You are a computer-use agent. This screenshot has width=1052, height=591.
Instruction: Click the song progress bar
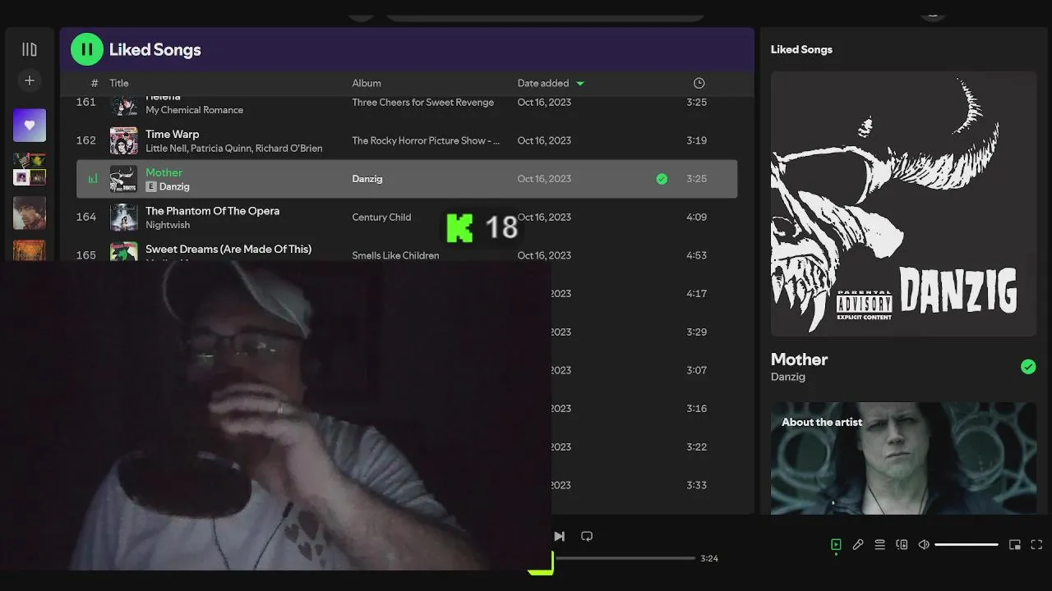pyautogui.click(x=625, y=558)
